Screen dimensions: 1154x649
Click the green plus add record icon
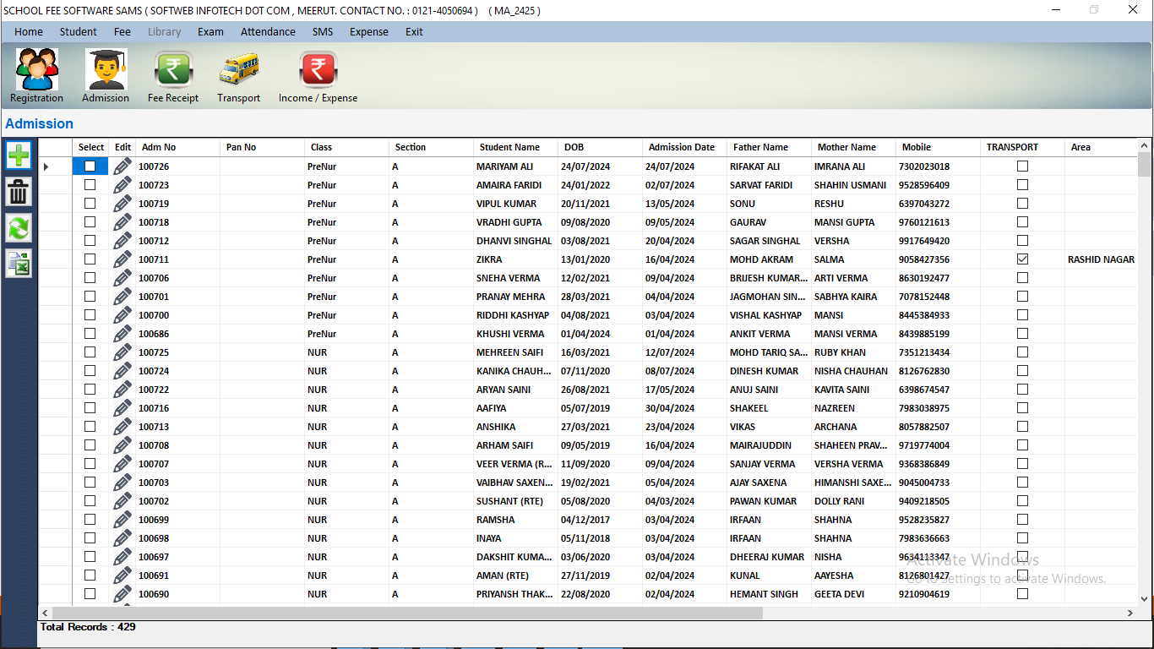[19, 155]
